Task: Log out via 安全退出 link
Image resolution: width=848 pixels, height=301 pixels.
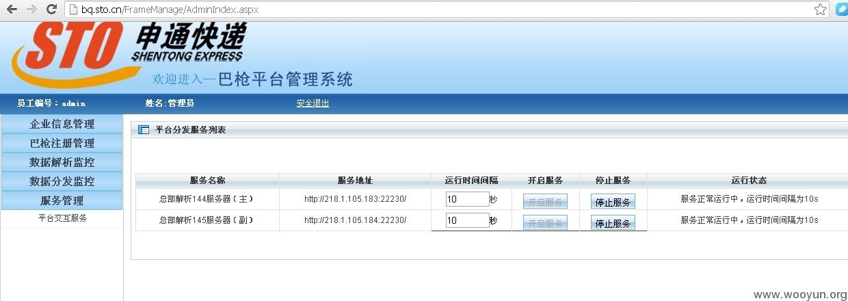Action: (x=313, y=103)
